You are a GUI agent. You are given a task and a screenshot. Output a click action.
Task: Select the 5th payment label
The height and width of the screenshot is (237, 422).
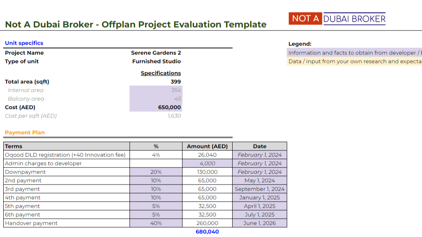[66, 206]
